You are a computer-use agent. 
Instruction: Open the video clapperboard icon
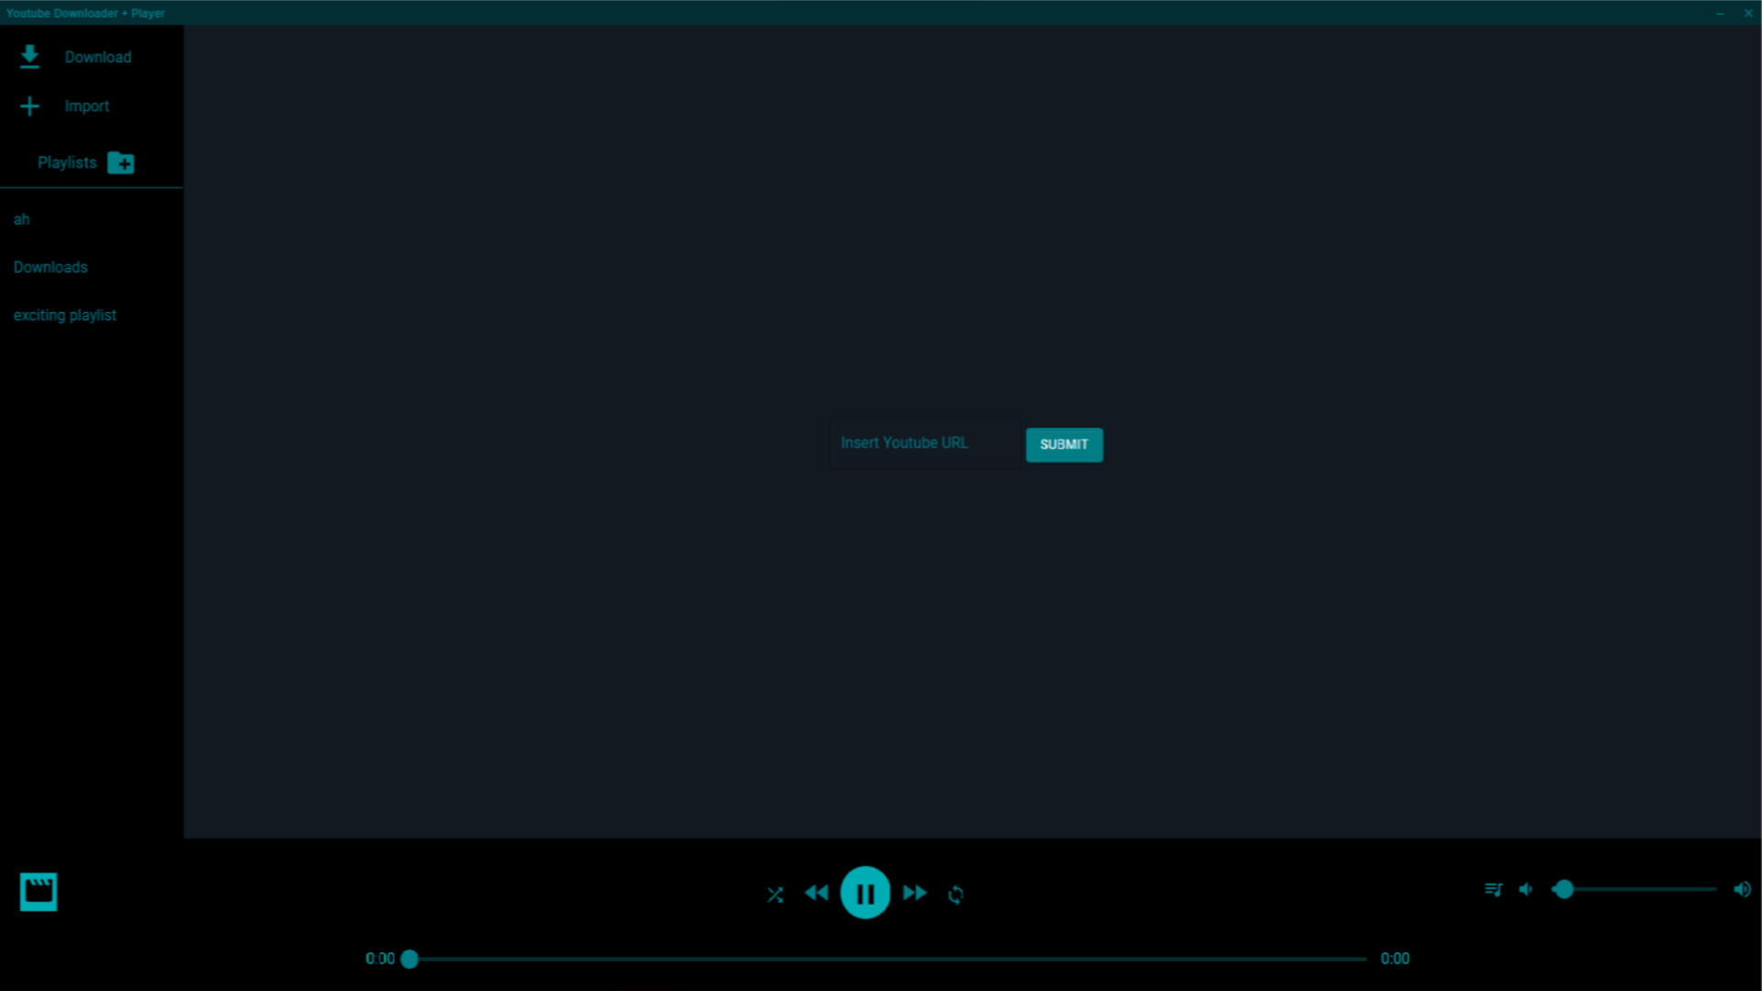coord(39,892)
